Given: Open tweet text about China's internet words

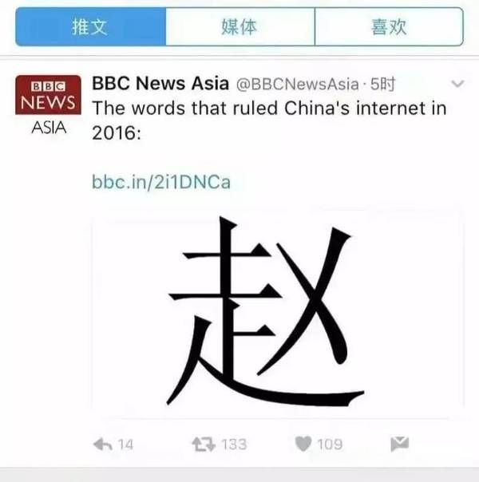Looking at the screenshot, I should point(269,120).
